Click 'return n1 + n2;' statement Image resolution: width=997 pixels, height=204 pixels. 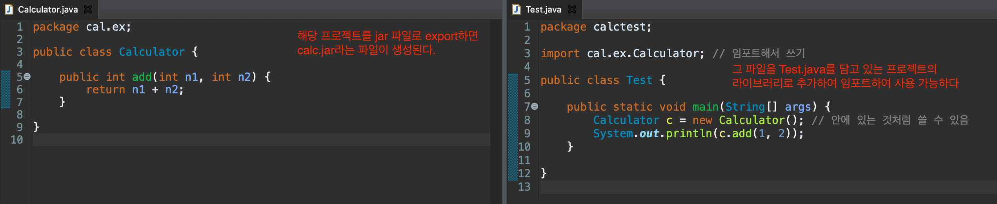coord(135,90)
